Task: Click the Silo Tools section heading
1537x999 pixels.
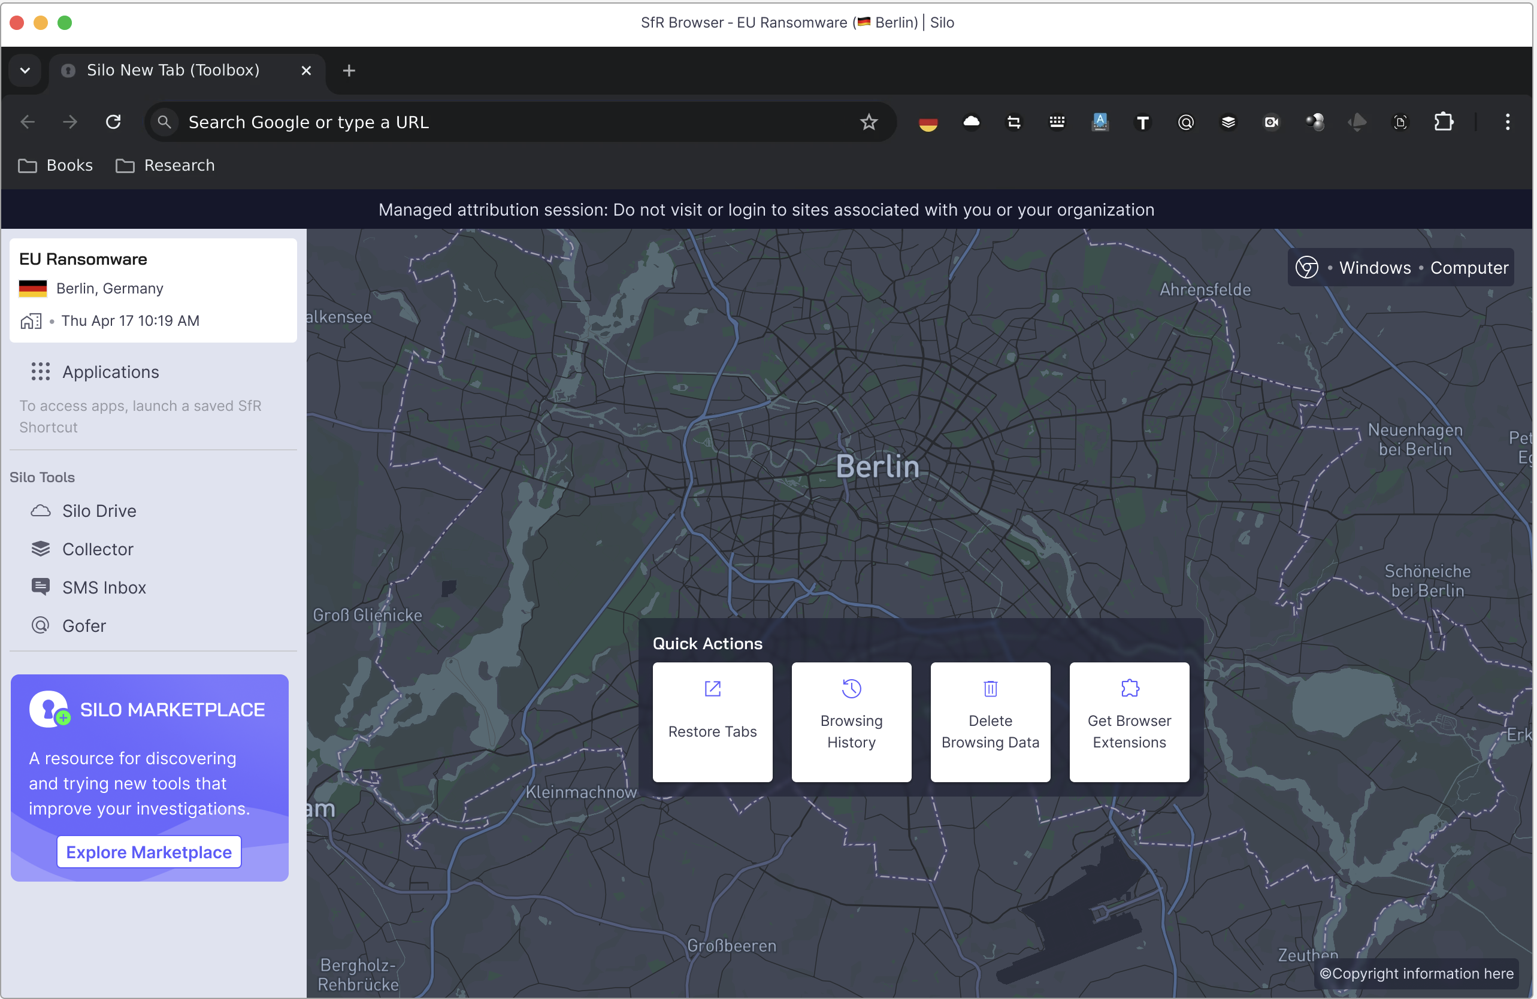Action: click(42, 477)
